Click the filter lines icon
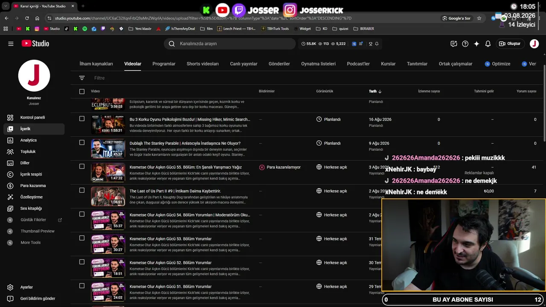The image size is (546, 307). 82,78
